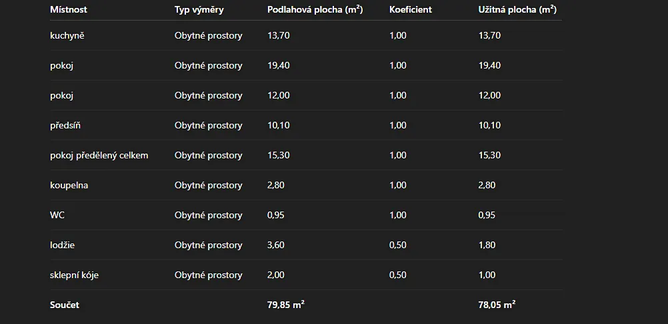Select the koupelna room name

[x=69, y=186]
